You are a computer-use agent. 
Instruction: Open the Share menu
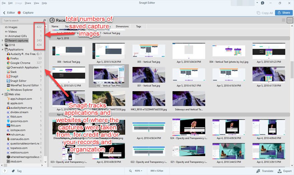[x=28, y=3]
